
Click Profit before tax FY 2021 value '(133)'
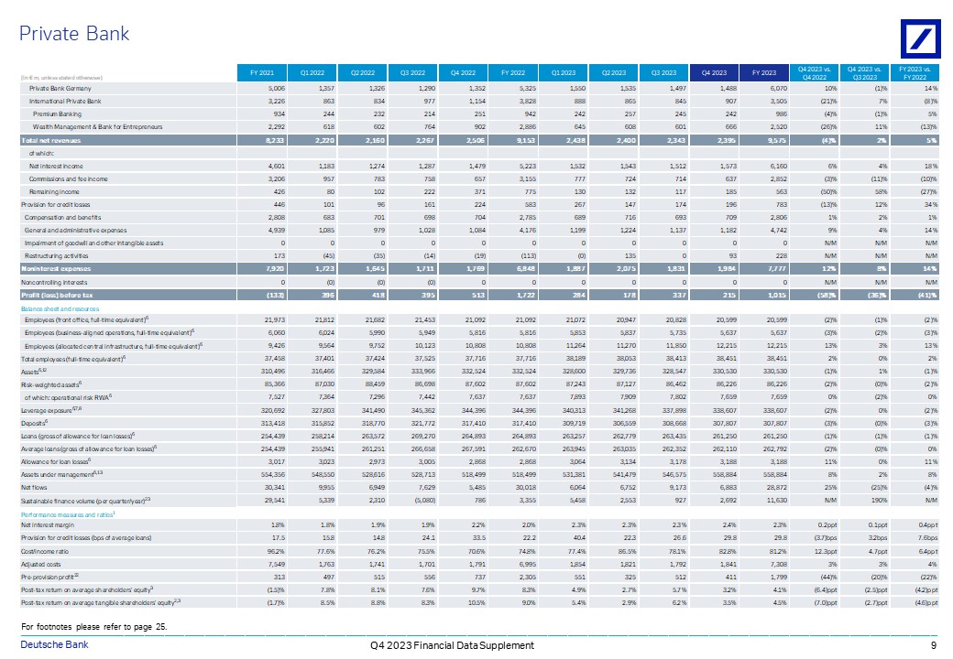click(x=276, y=296)
